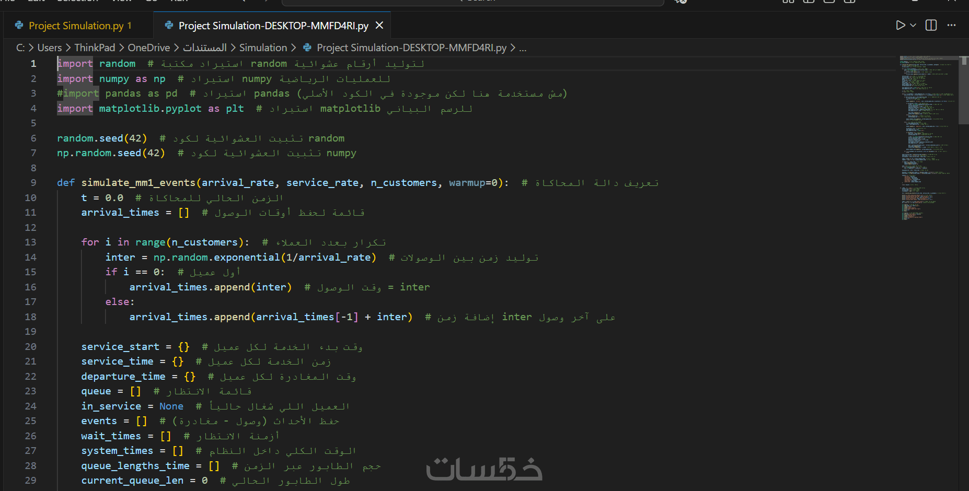Click line number 20 in the gutter

point(30,347)
